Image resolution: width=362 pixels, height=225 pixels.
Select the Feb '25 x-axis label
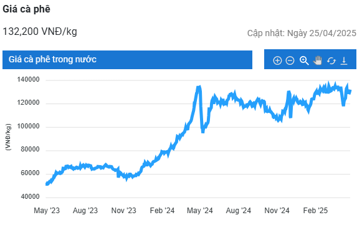coord(315,211)
